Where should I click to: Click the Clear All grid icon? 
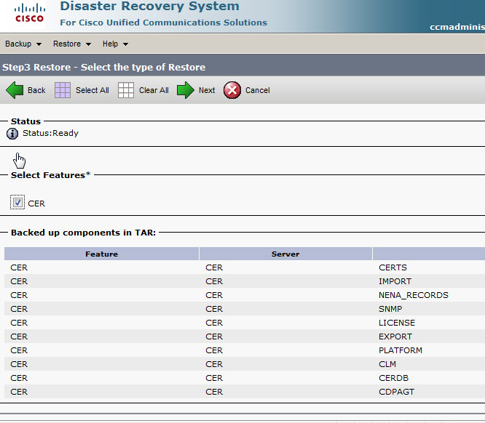pos(126,90)
